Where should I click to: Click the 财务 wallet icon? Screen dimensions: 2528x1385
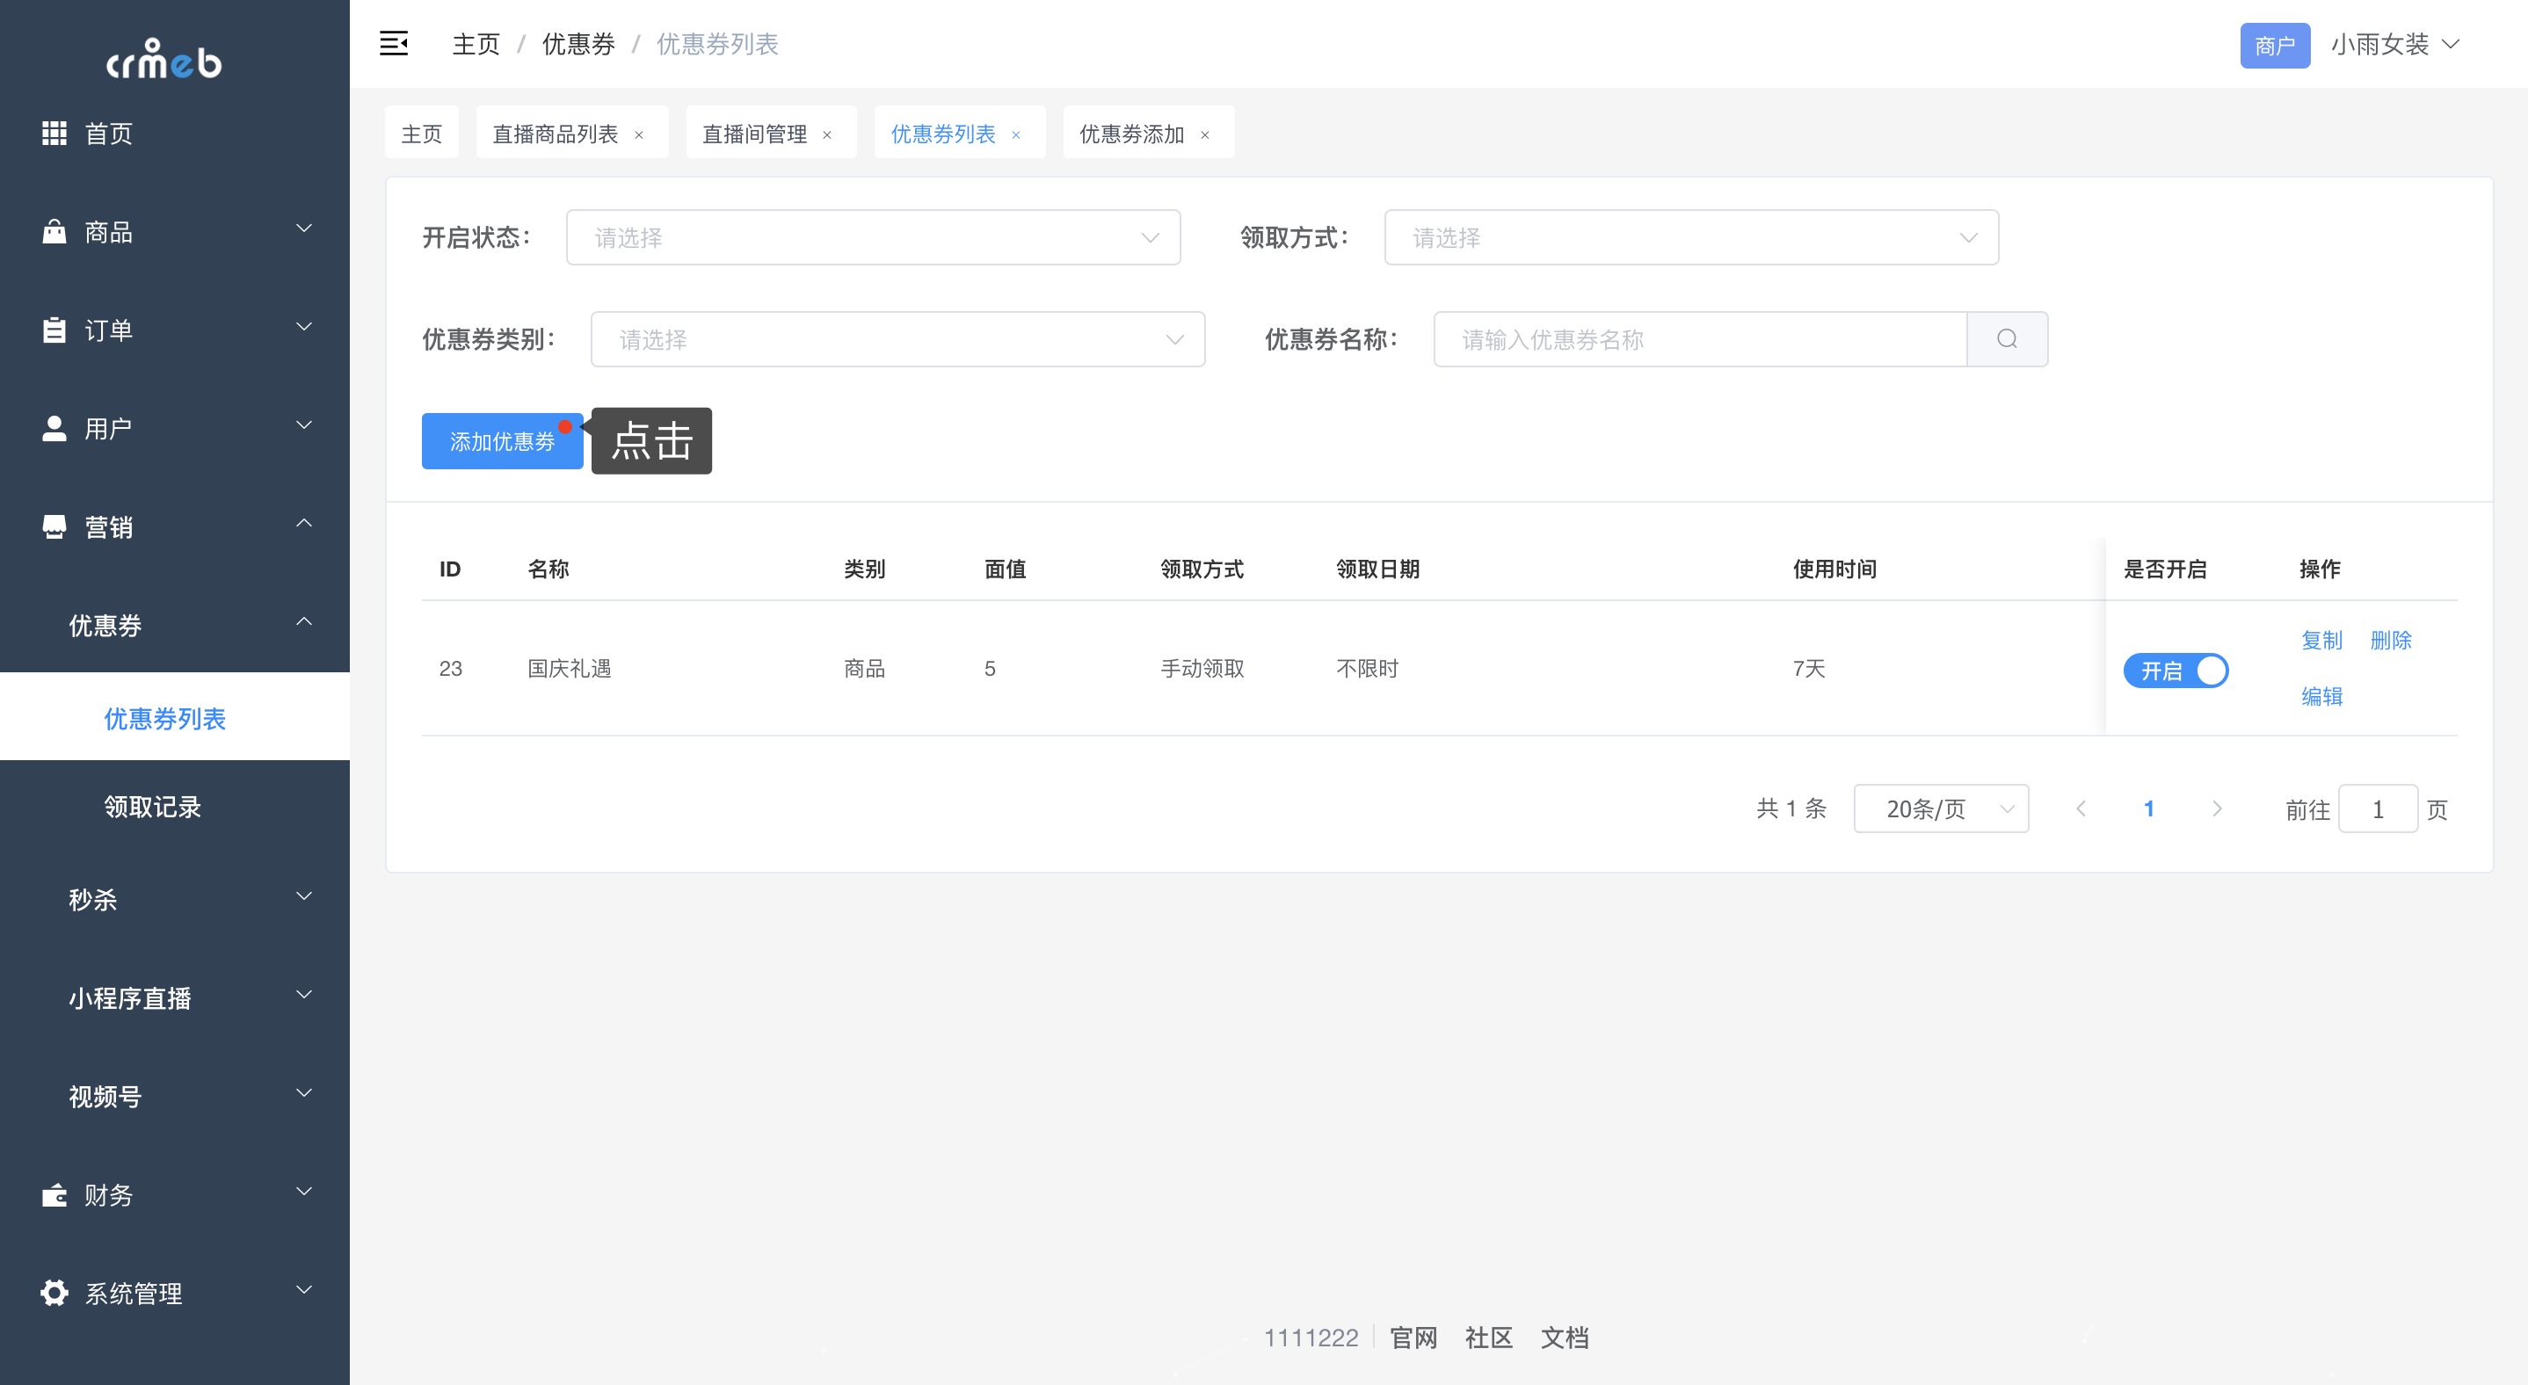coord(54,1194)
